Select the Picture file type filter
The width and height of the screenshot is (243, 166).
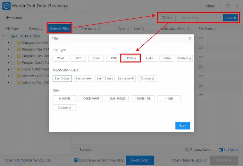click(132, 58)
